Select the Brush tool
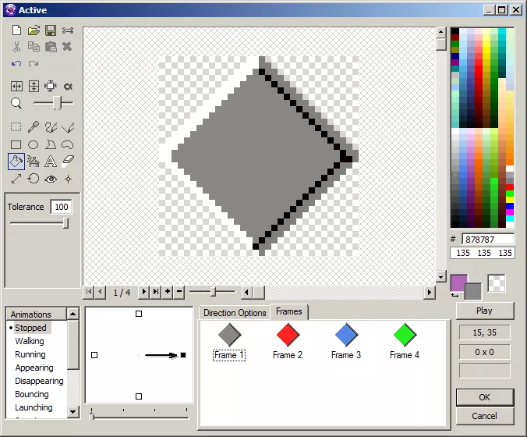 pyautogui.click(x=51, y=127)
